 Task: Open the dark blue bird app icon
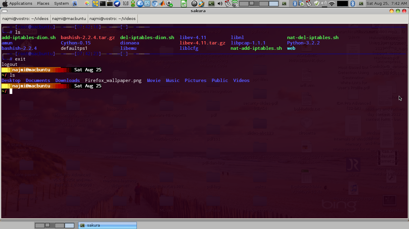point(117,4)
